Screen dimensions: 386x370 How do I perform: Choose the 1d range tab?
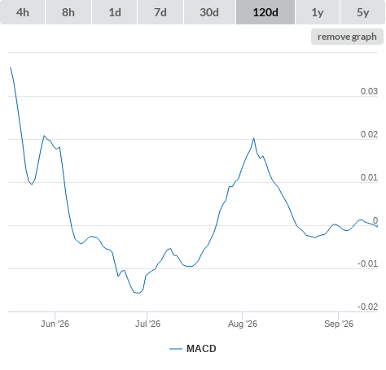click(115, 12)
